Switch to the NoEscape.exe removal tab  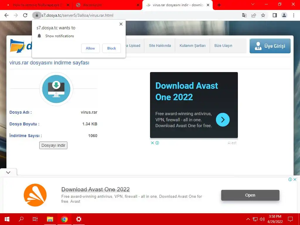pyautogui.click(x=36, y=5)
